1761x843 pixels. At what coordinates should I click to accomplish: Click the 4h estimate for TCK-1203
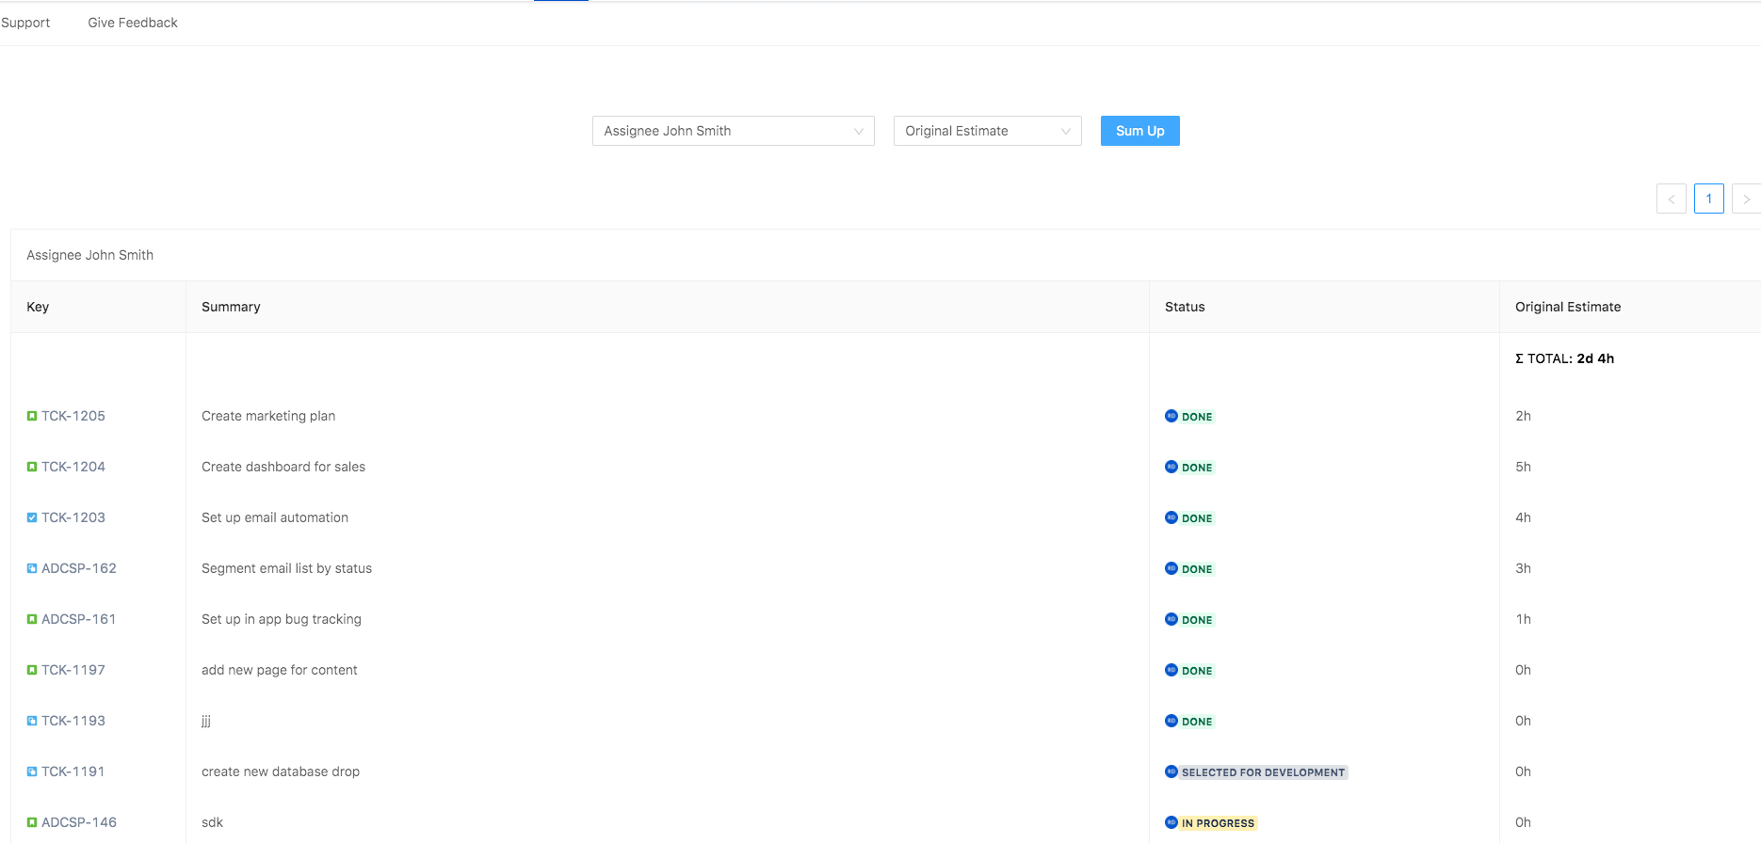tap(1524, 517)
